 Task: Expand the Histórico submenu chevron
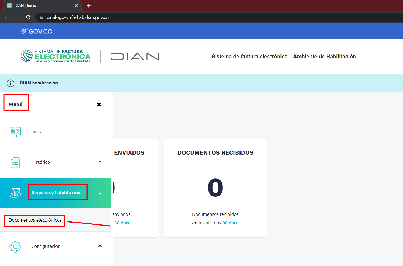100,162
